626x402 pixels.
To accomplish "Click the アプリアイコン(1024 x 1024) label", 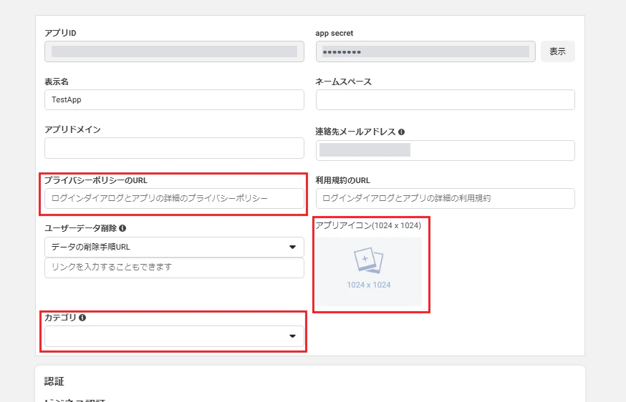I will coord(368,226).
